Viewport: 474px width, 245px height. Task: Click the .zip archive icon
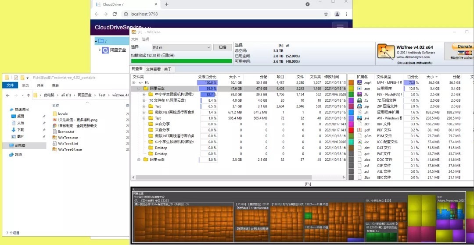360,106
